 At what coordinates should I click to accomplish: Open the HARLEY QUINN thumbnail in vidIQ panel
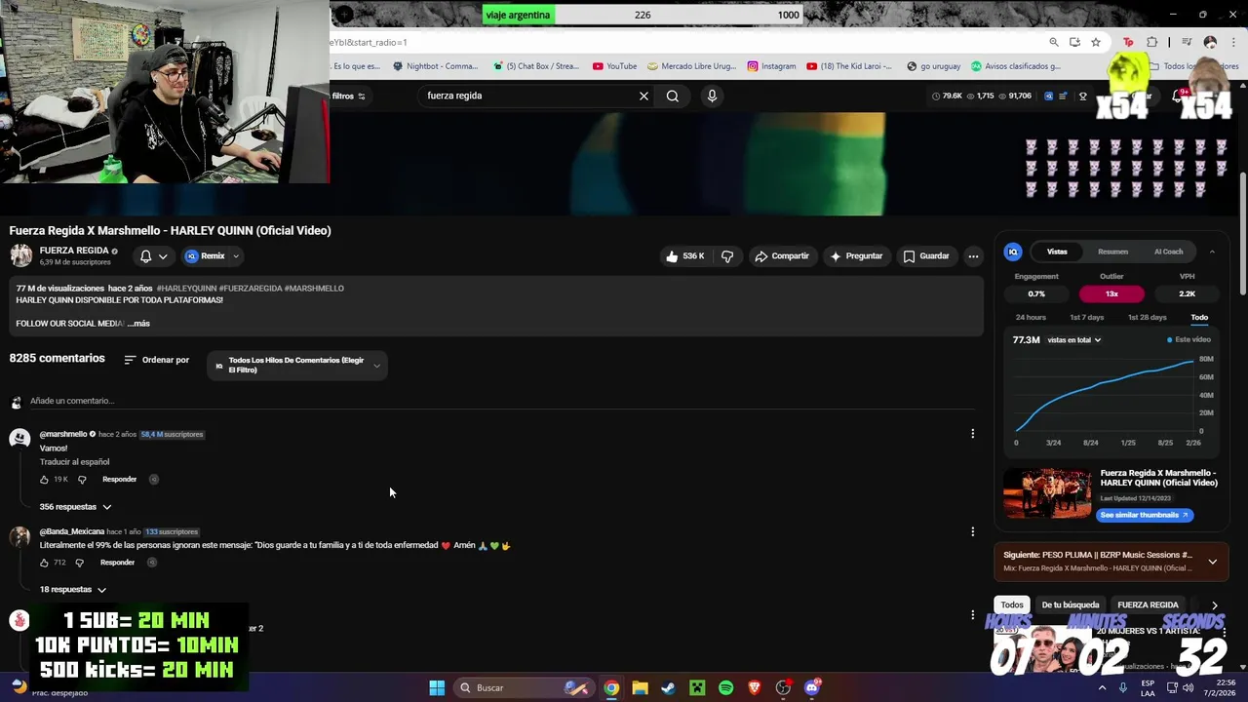pos(1048,493)
